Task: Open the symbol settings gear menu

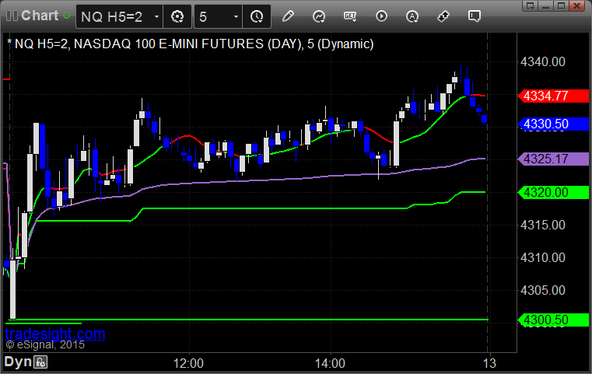Action: coord(177,16)
